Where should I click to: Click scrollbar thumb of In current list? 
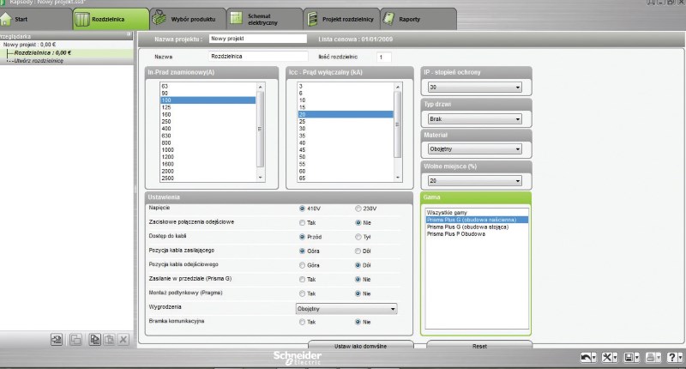pyautogui.click(x=261, y=129)
